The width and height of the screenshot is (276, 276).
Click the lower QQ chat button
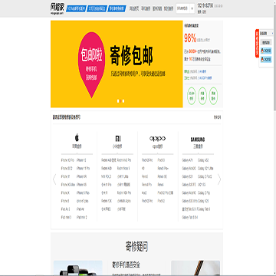click(x=266, y=60)
